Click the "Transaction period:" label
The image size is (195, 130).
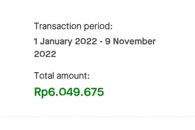[x=73, y=26]
